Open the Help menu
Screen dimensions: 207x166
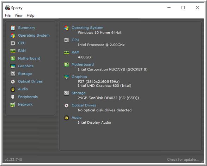(30, 15)
